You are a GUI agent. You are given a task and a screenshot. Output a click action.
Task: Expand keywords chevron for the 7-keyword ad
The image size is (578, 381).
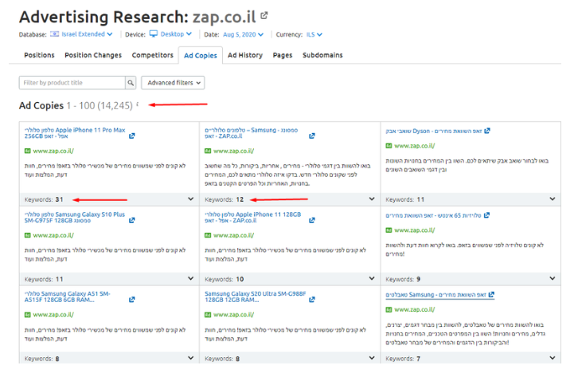[x=553, y=358]
